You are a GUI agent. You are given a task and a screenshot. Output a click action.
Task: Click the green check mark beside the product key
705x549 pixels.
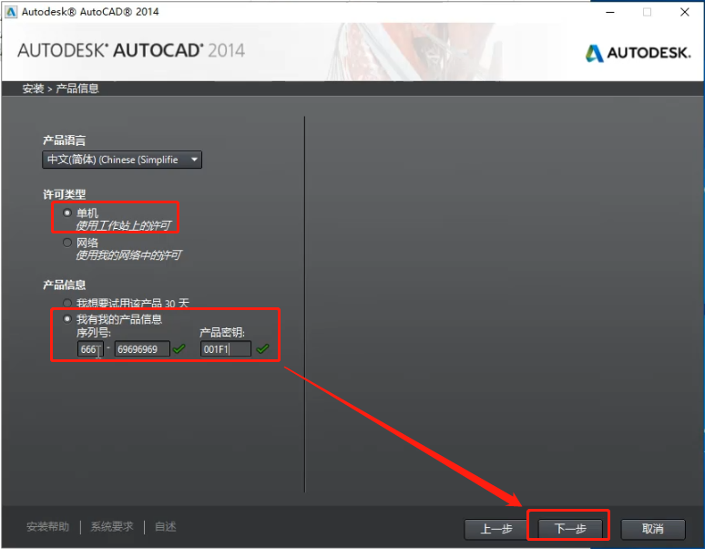point(262,348)
